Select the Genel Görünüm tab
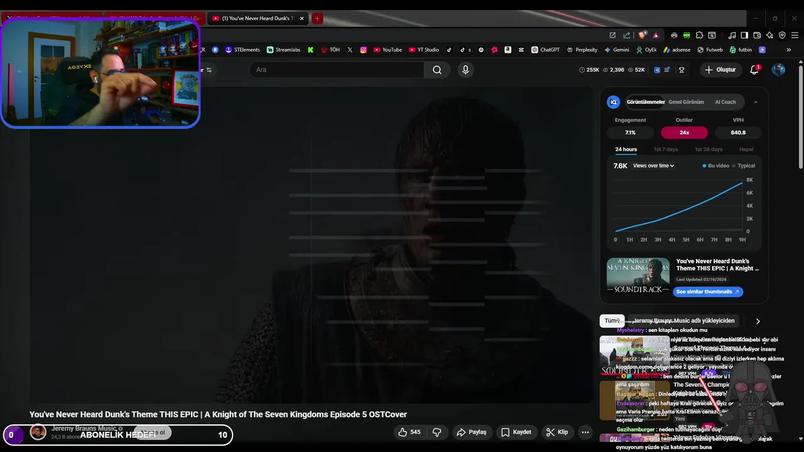 coord(686,102)
